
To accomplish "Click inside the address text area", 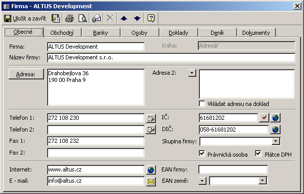I will pos(96,88).
